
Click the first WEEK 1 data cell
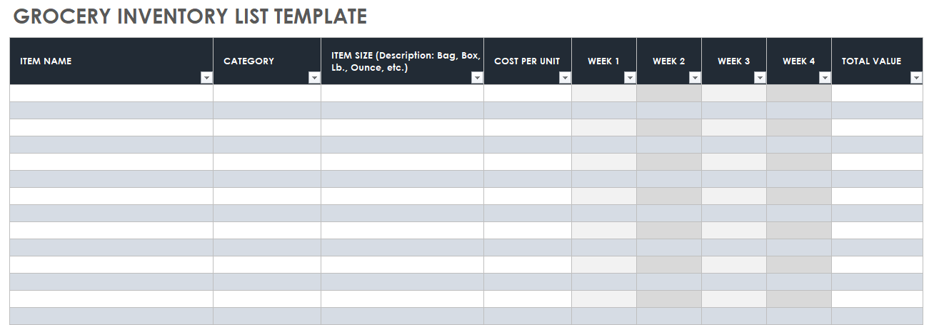click(603, 94)
